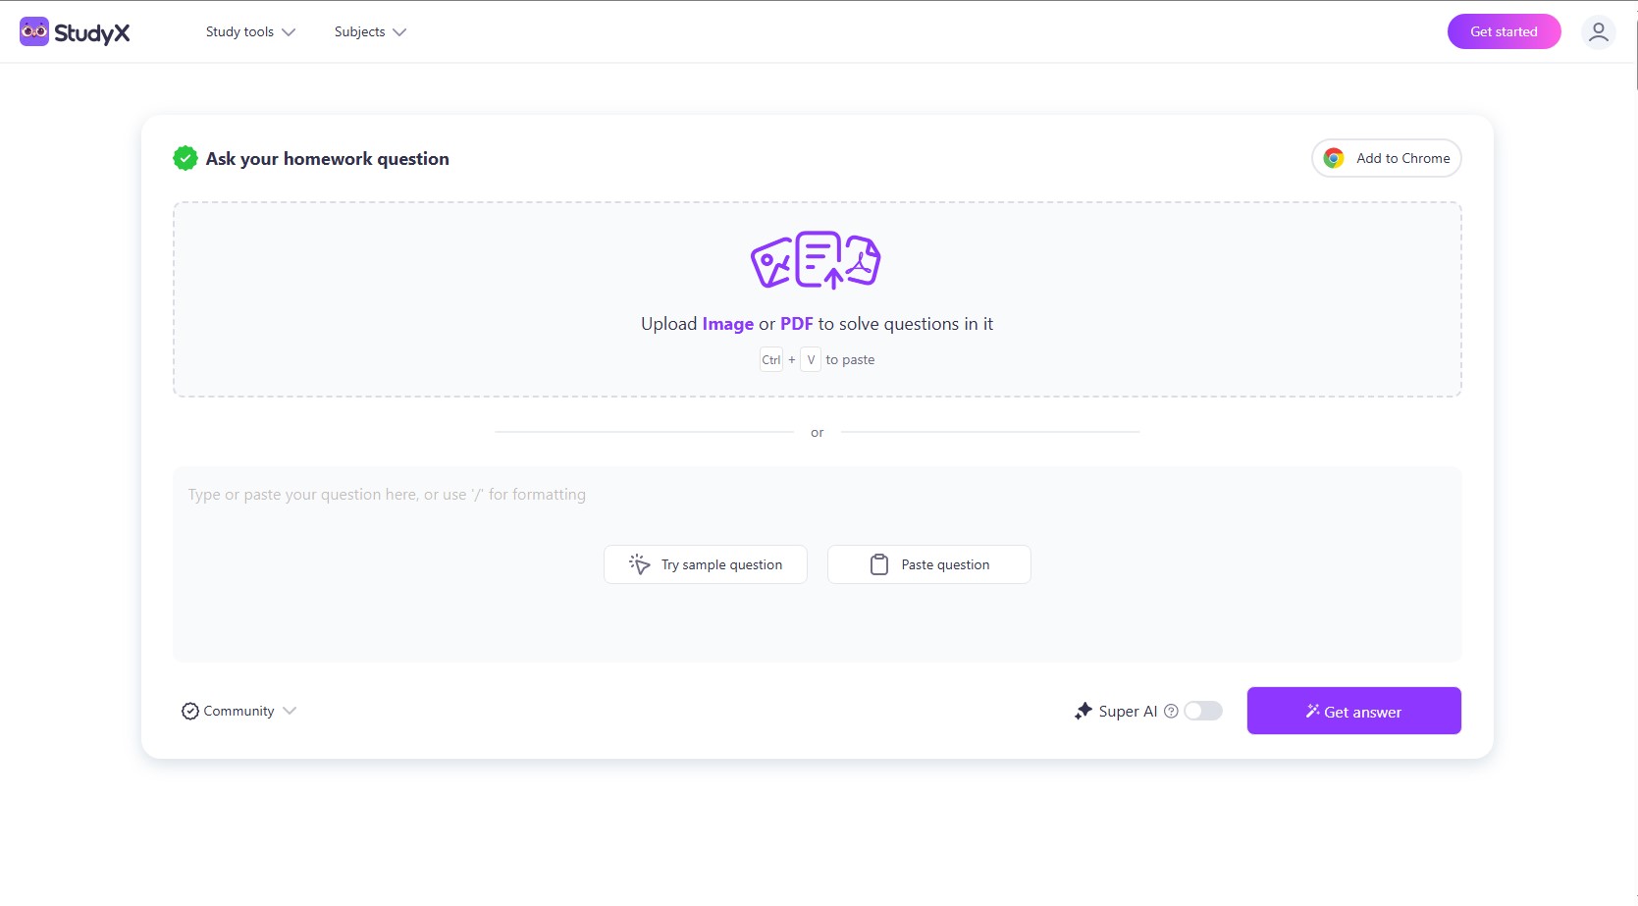The image size is (1638, 906).
Task: Click the Get answer button
Action: click(1353, 711)
